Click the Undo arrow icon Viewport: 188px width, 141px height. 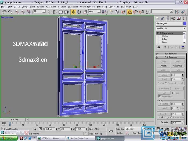(x=5, y=12)
